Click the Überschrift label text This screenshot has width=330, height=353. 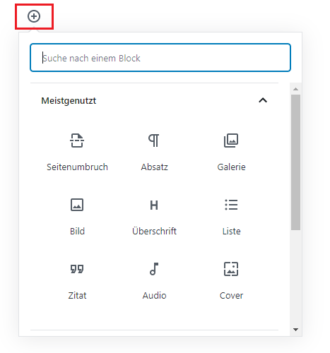154,231
